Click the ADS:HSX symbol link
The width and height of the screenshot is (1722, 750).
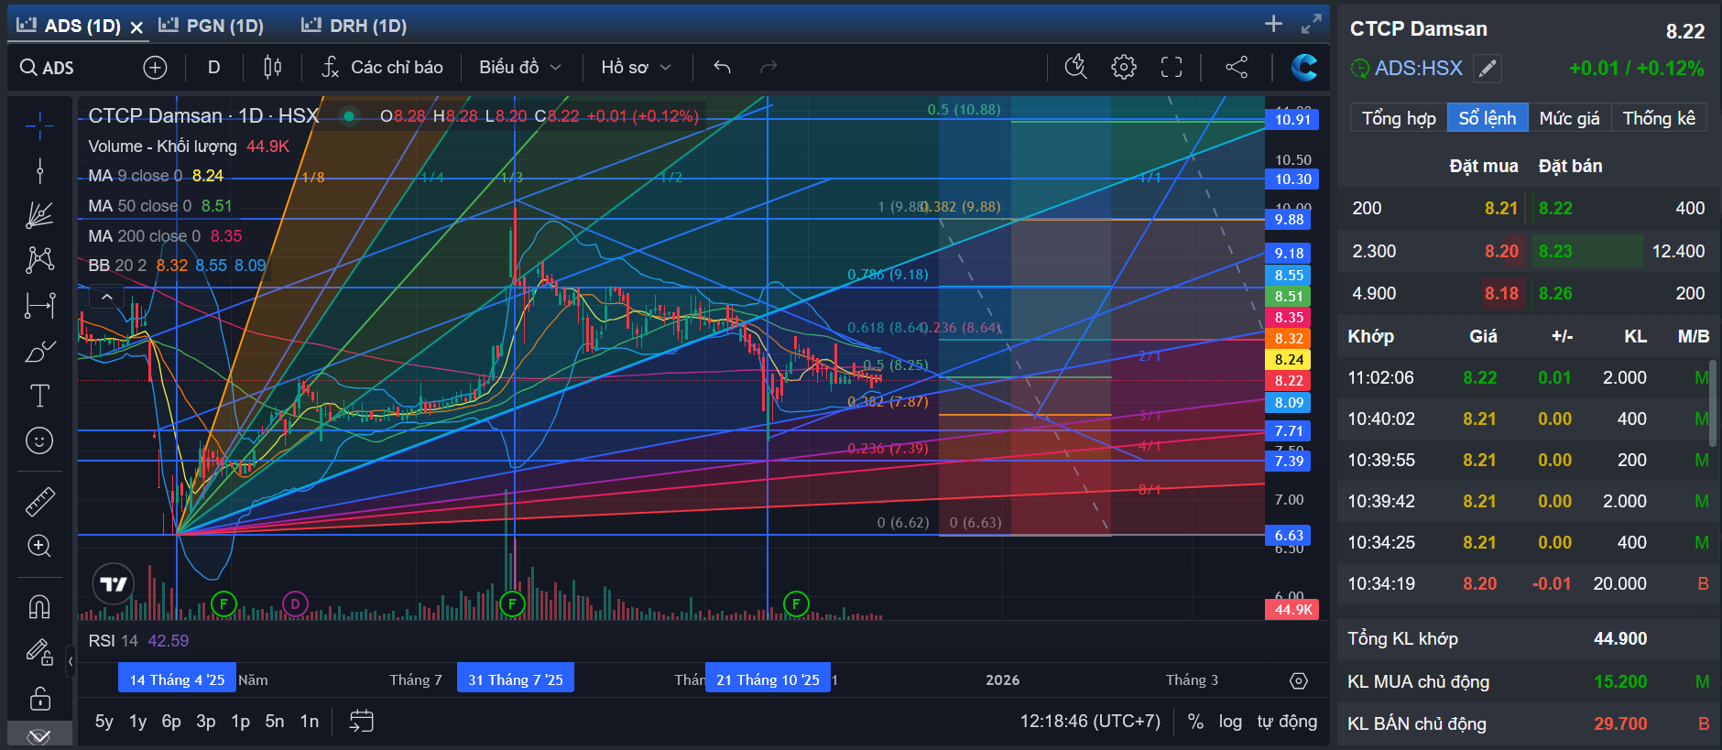coord(1418,68)
